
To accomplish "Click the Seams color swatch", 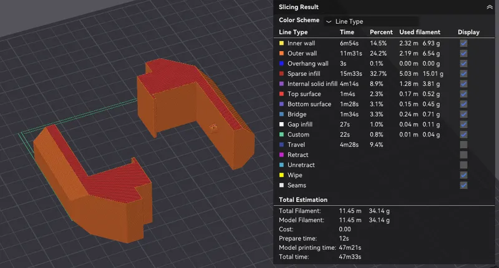I will (x=281, y=185).
